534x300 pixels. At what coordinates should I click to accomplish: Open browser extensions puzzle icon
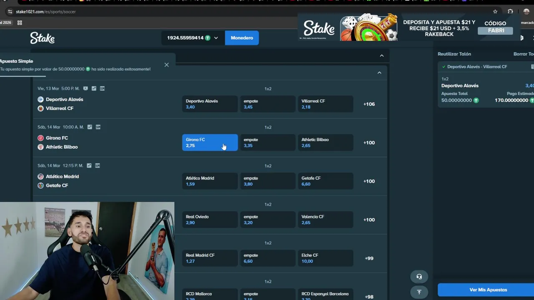pos(510,12)
